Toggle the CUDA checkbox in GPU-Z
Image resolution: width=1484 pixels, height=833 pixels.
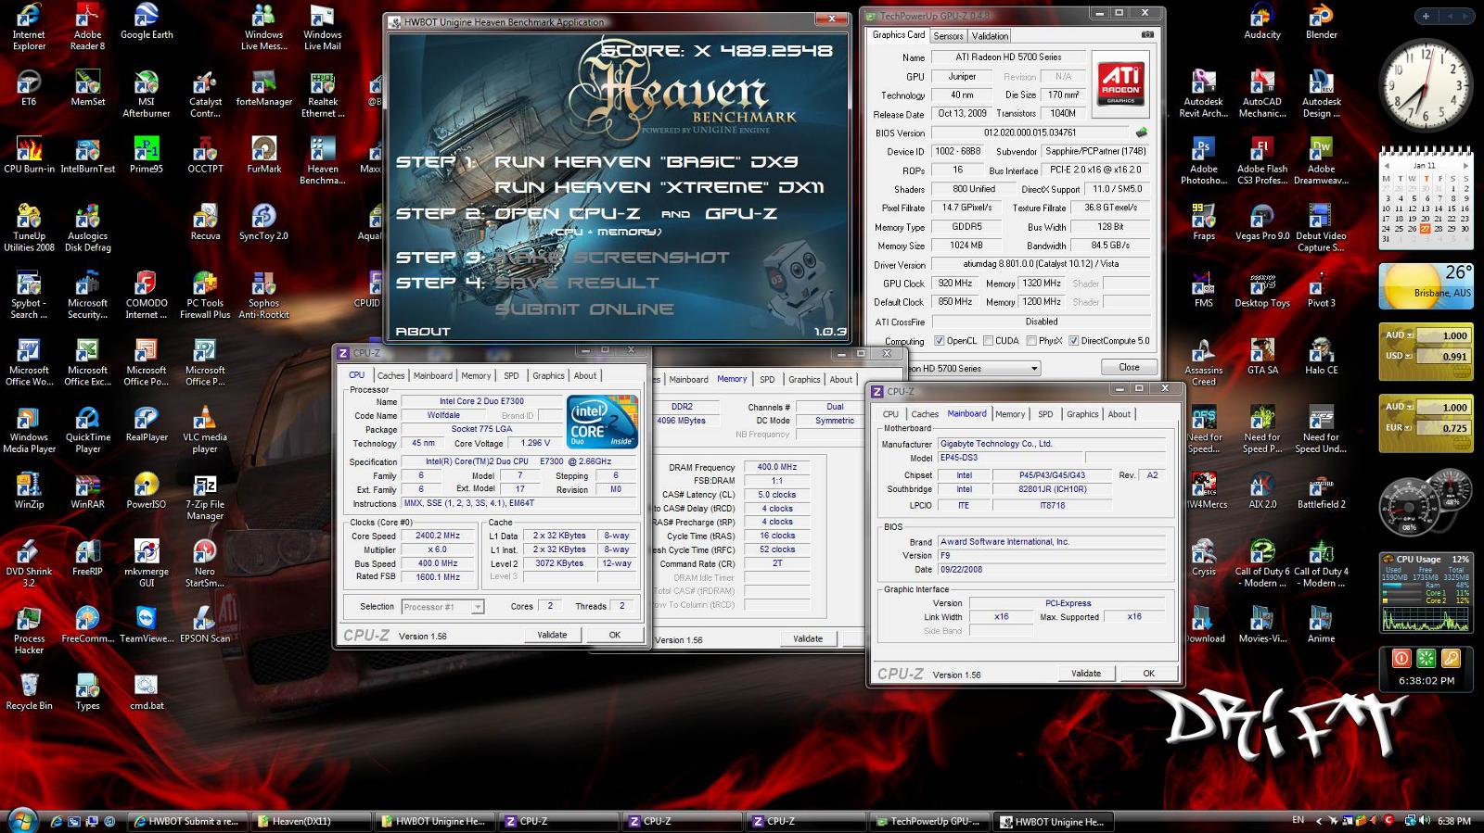point(988,340)
